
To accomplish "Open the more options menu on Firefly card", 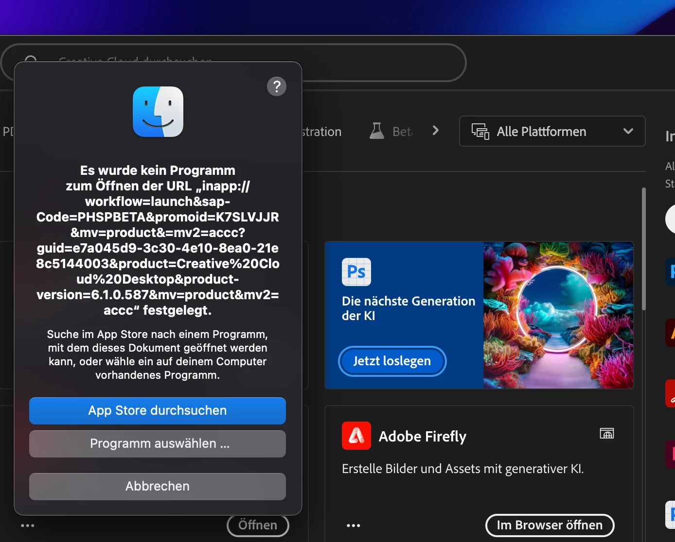I will pyautogui.click(x=354, y=525).
